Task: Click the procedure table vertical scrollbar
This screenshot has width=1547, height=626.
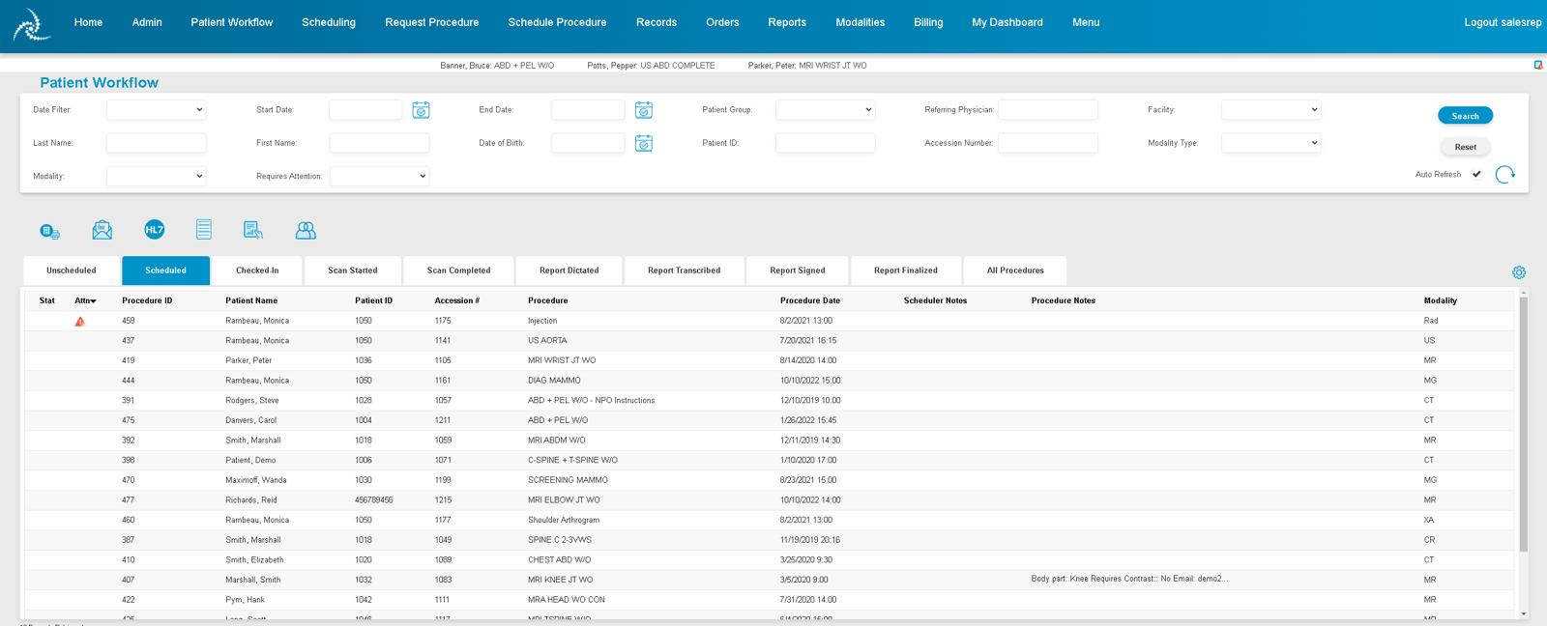Action: pyautogui.click(x=1524, y=457)
